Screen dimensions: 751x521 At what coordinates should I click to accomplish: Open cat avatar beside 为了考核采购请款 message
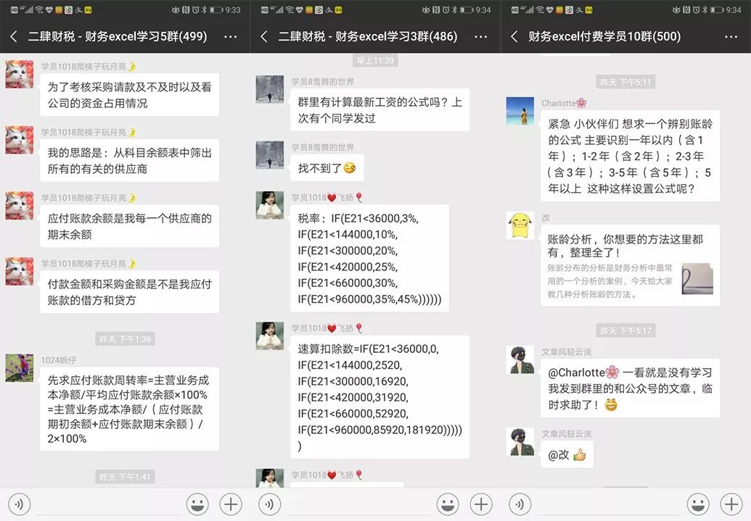[x=20, y=74]
